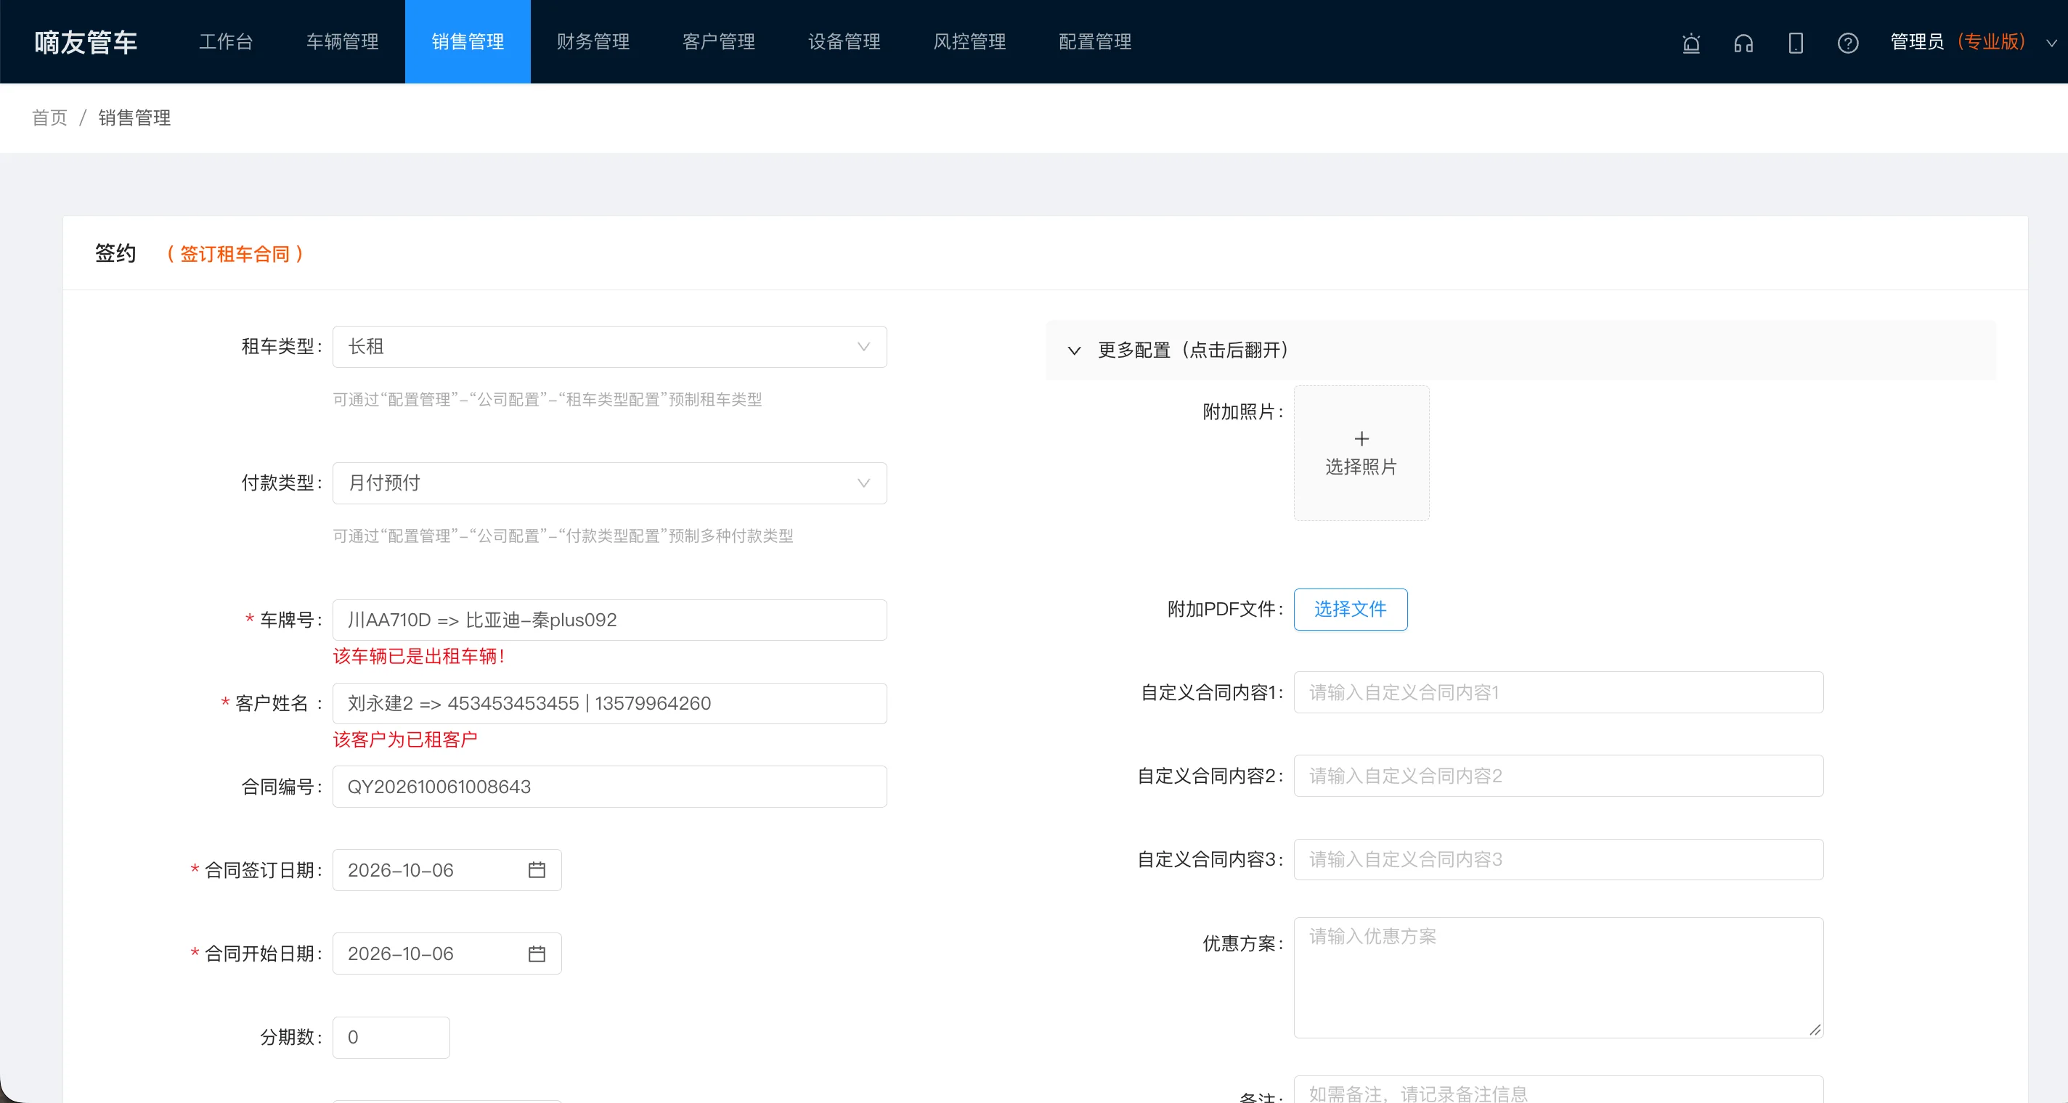Click the 客户姓名 input field
The width and height of the screenshot is (2068, 1103).
(609, 703)
